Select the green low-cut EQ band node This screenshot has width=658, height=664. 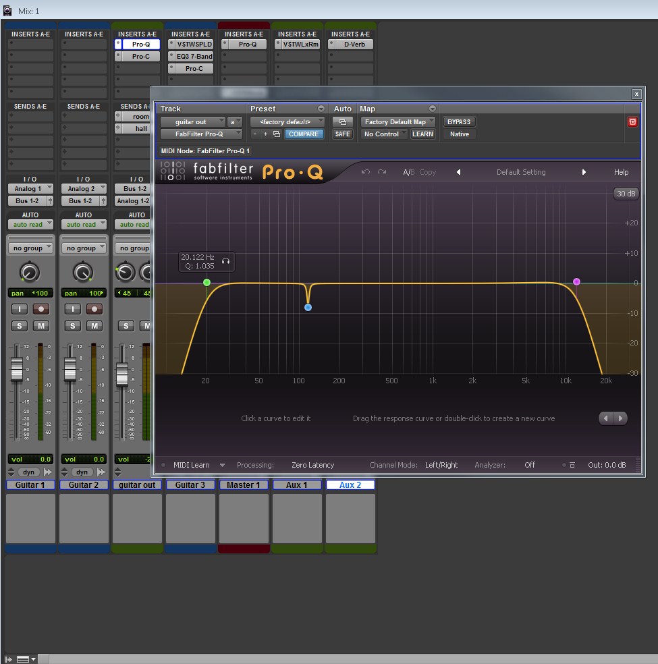(207, 282)
